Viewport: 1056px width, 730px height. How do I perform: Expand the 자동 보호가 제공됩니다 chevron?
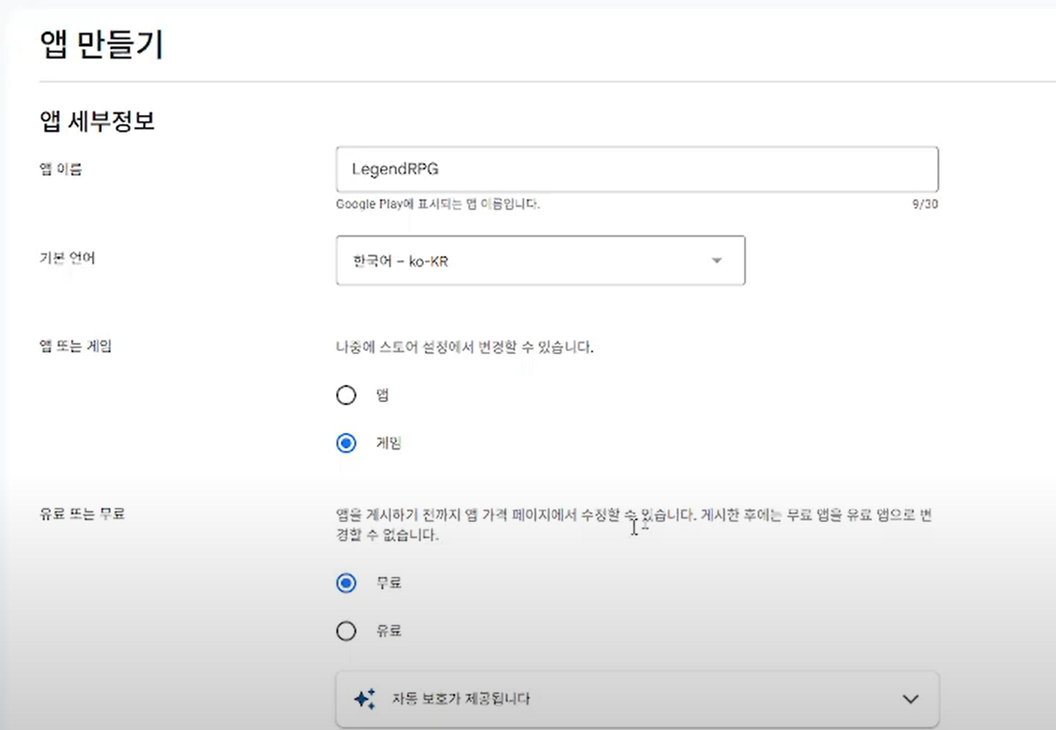910,699
